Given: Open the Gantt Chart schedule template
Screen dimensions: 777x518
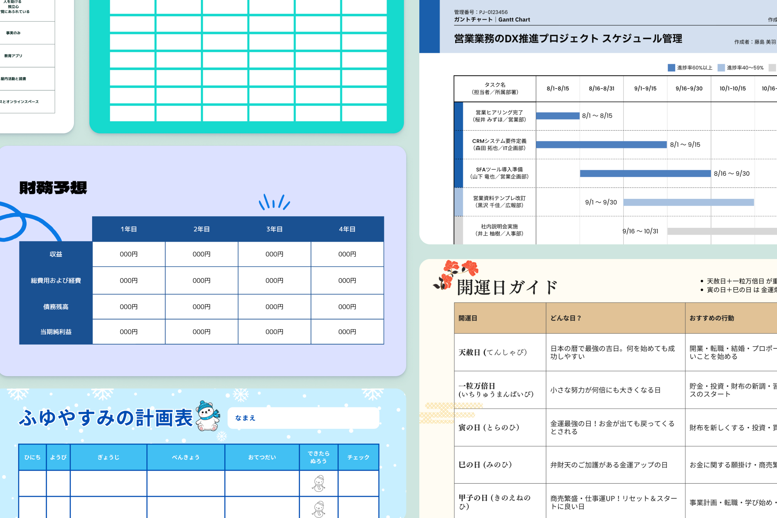Looking at the screenshot, I should pyautogui.click(x=598, y=122).
